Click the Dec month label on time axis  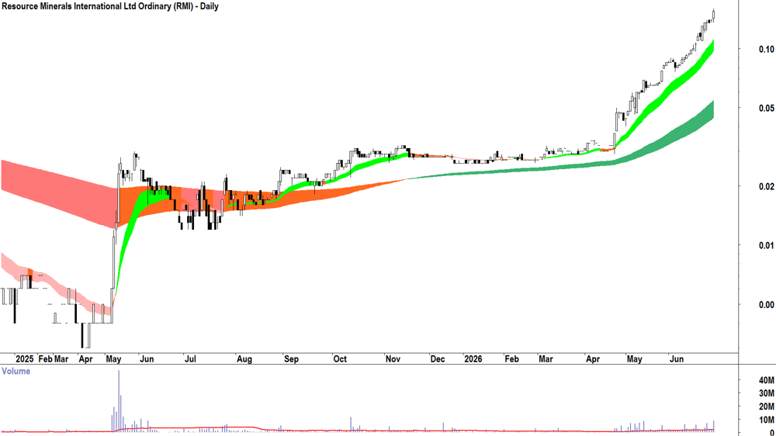437,359
